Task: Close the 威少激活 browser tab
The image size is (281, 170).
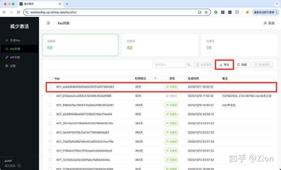Action: click(x=60, y=4)
